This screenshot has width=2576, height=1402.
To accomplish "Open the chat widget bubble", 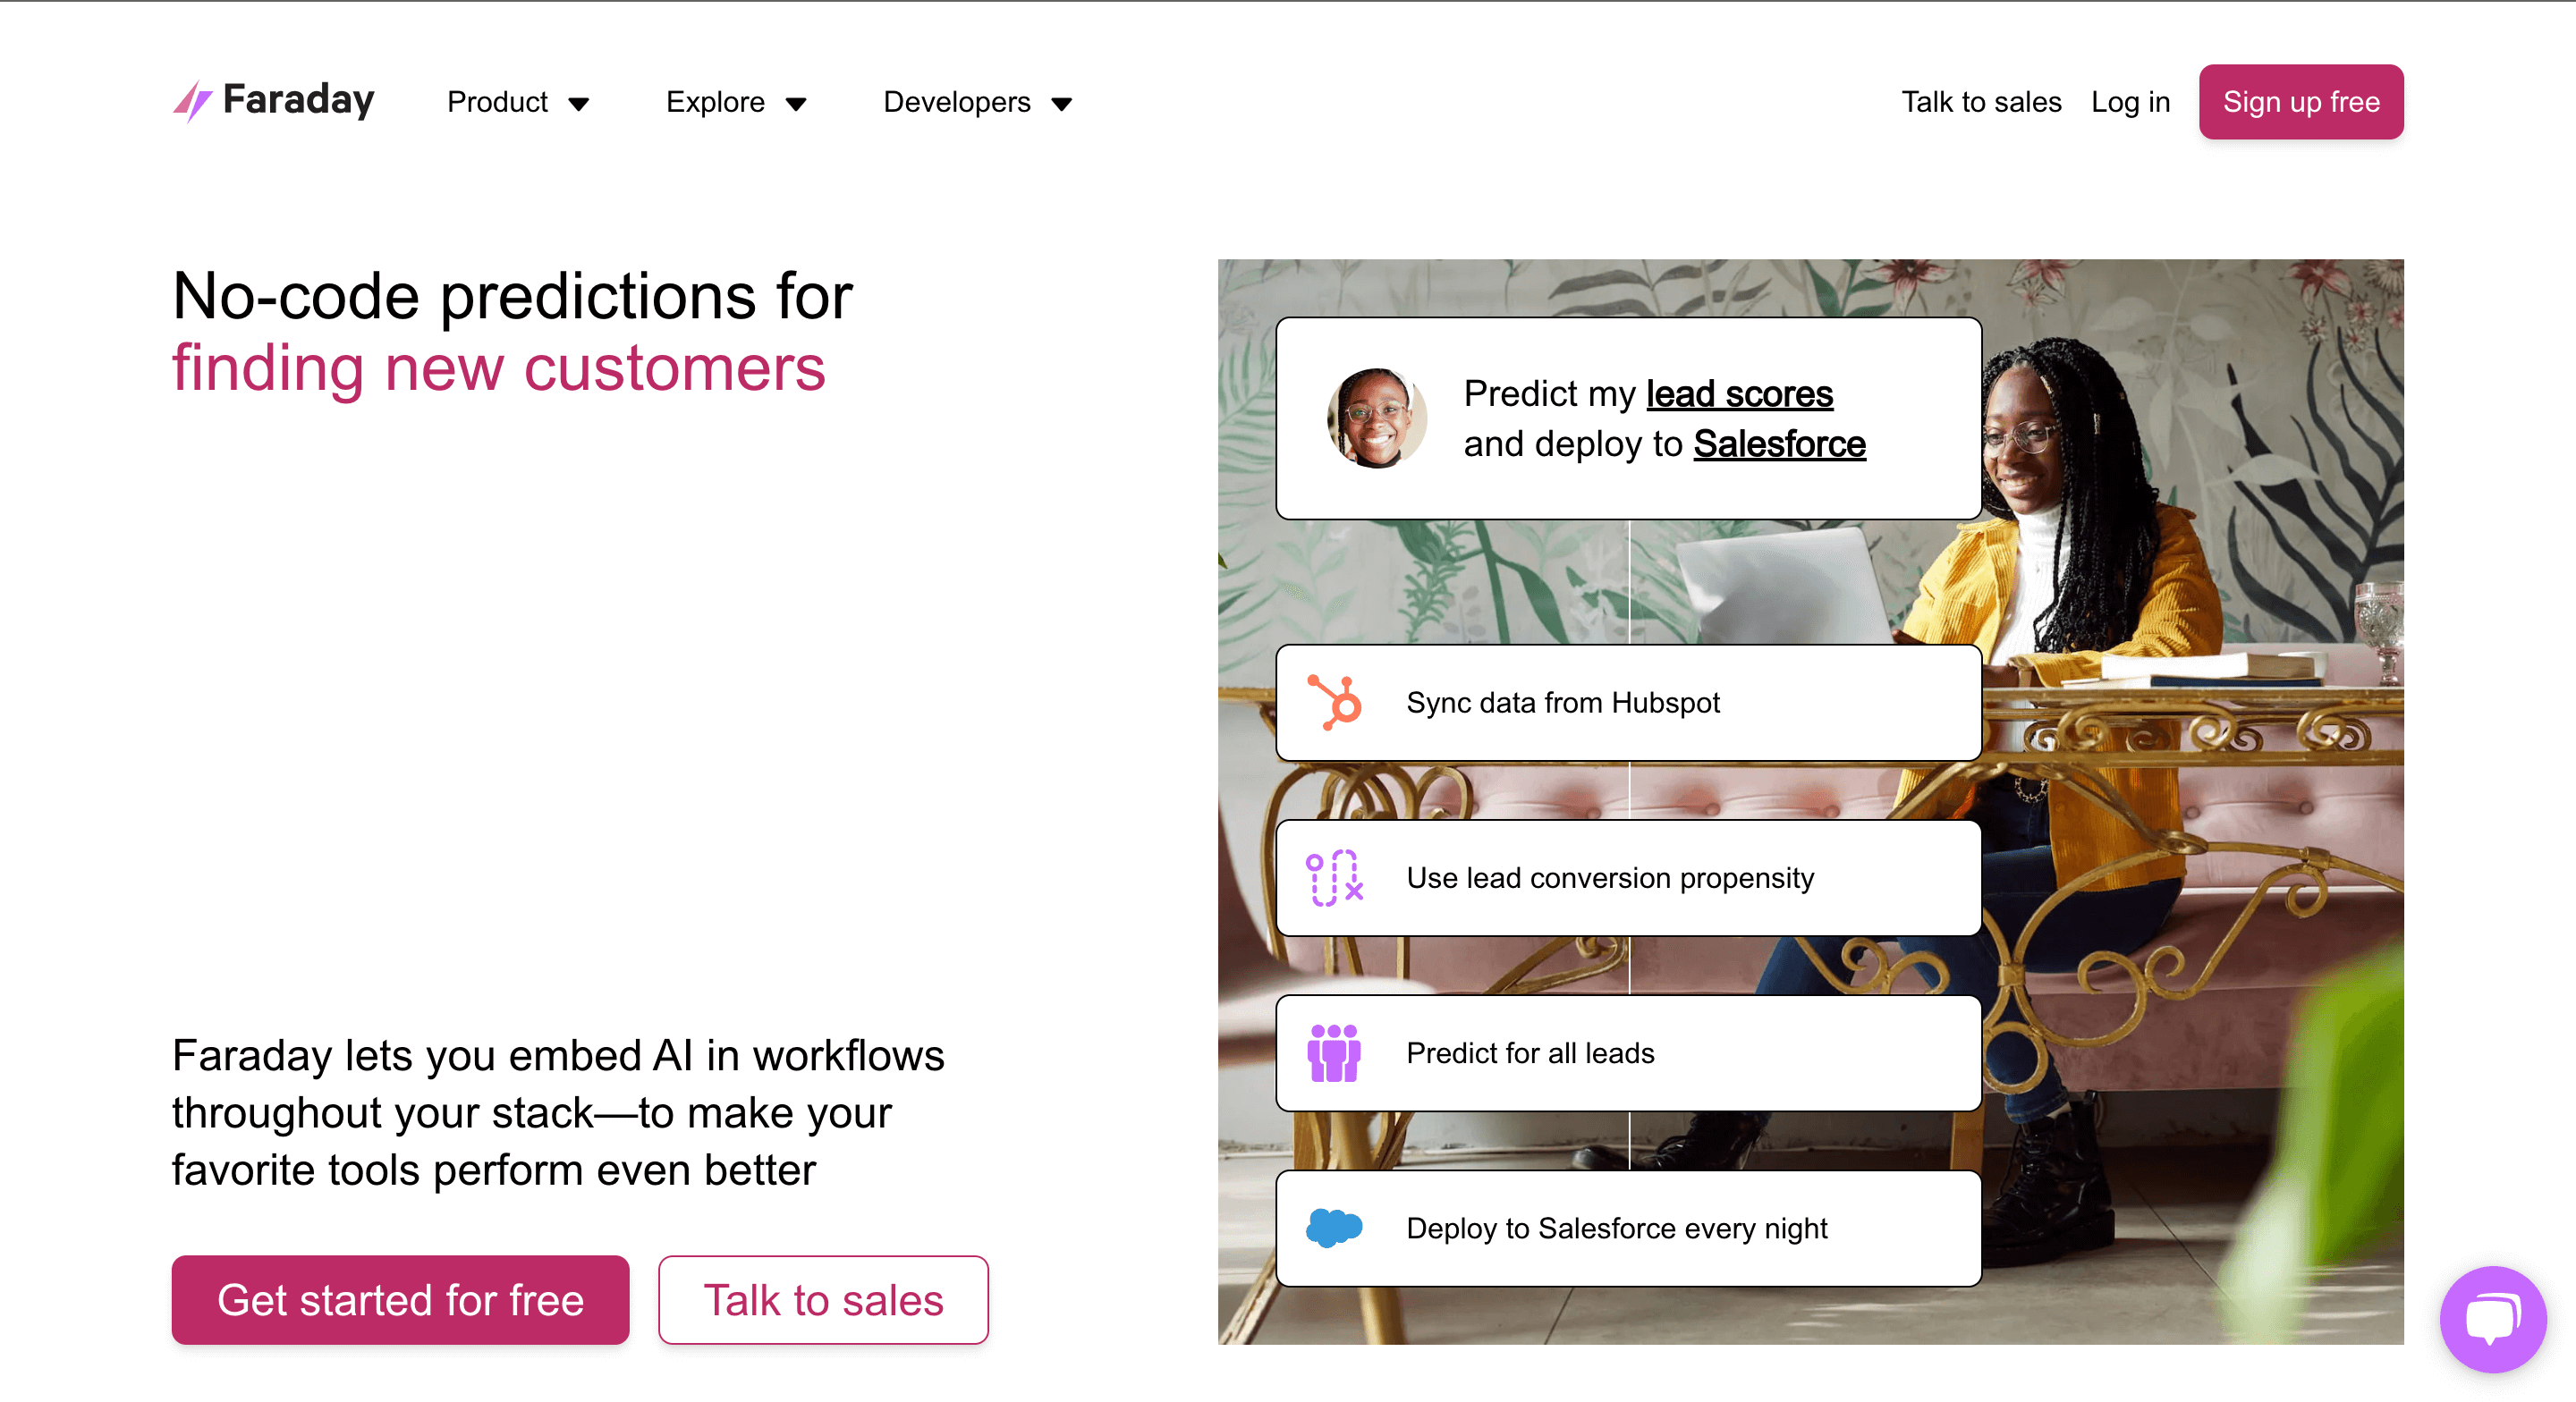I will click(x=2492, y=1319).
